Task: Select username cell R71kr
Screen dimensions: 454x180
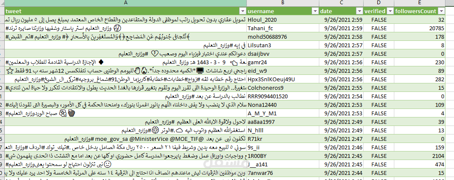Action: (x=283, y=139)
